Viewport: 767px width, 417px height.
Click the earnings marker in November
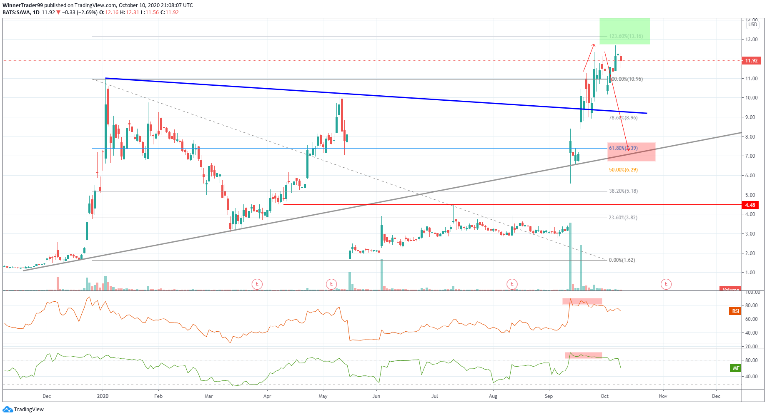coord(666,284)
